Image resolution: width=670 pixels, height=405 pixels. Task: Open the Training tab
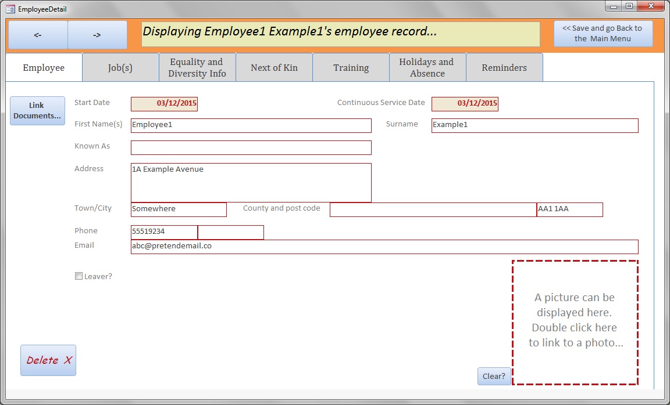(x=351, y=68)
